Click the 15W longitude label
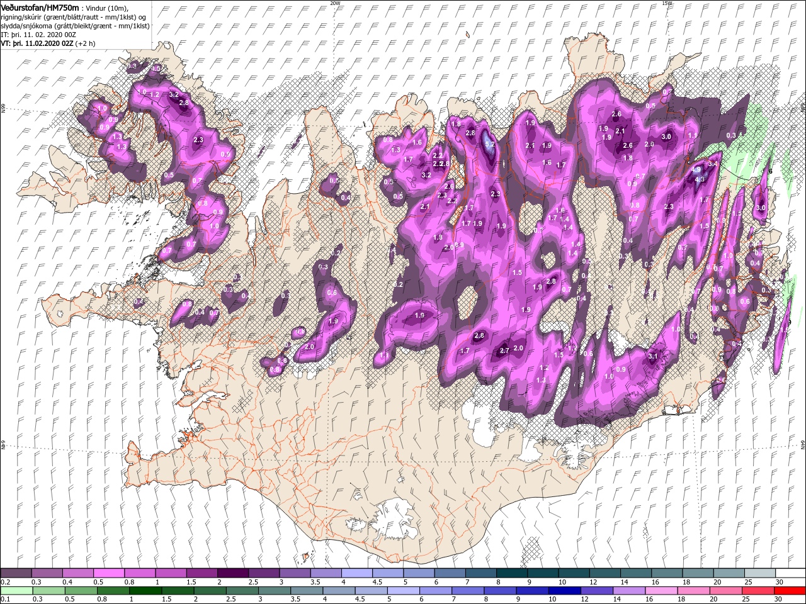Screen dimensions: 806x604 point(667,3)
